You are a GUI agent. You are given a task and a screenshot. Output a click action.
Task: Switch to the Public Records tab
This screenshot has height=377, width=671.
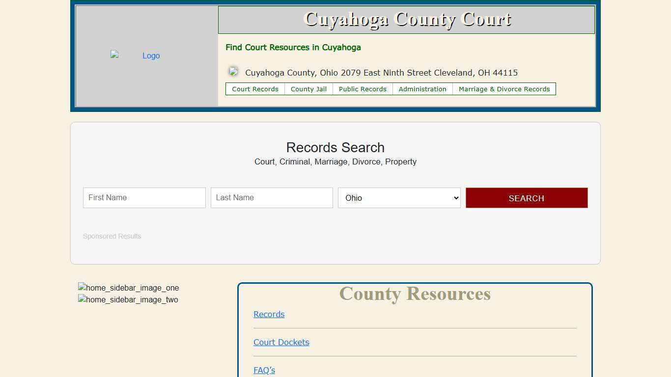[363, 89]
